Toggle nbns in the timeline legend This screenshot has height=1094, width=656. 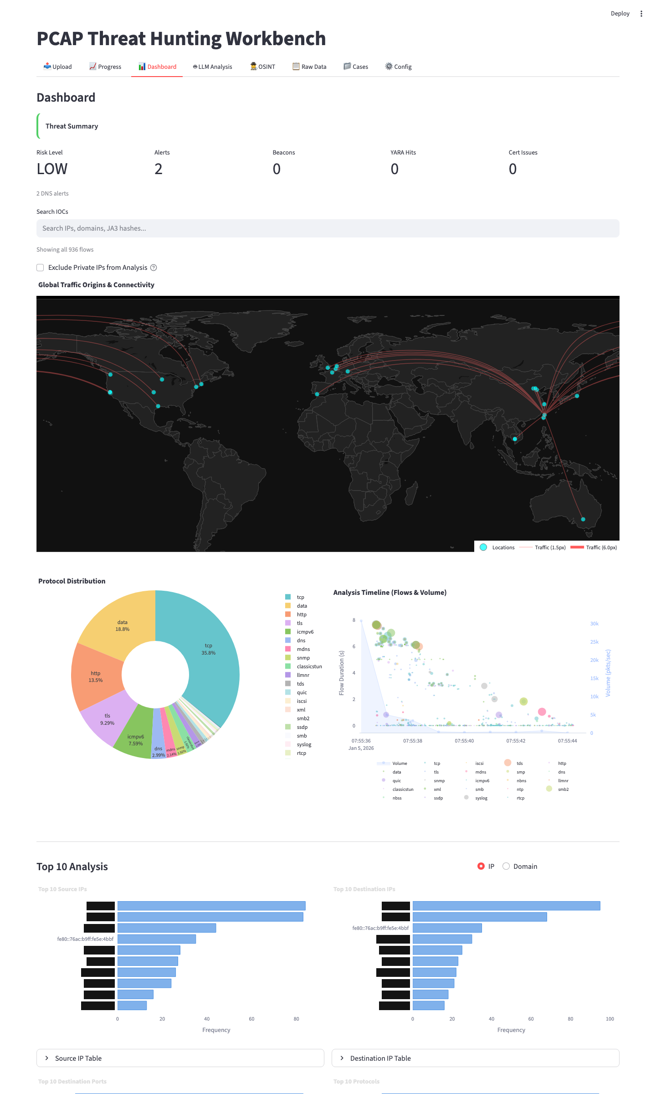[517, 780]
